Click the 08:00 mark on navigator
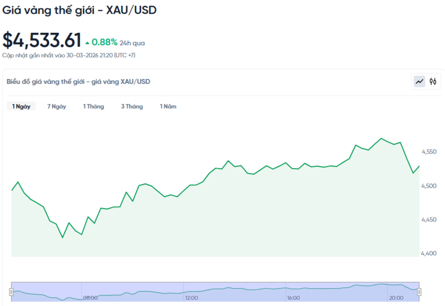The width and height of the screenshot is (445, 306). click(x=91, y=298)
